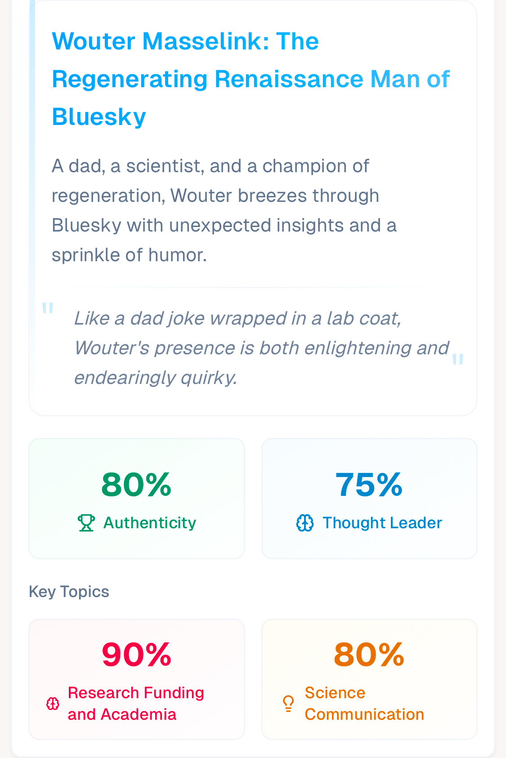Click the red brain icon beside Research Funding
This screenshot has width=506, height=758.
point(53,704)
